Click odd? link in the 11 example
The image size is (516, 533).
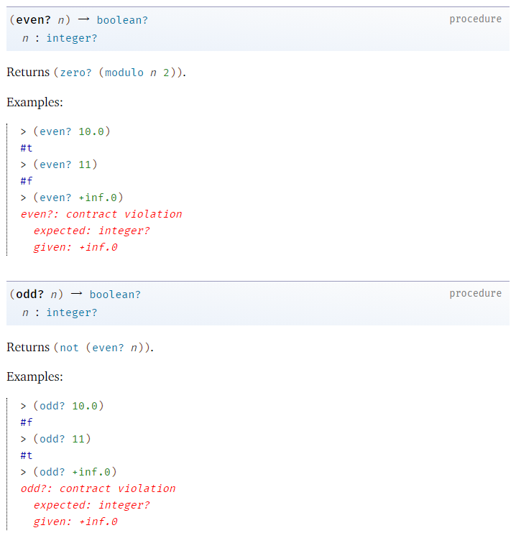(52, 439)
